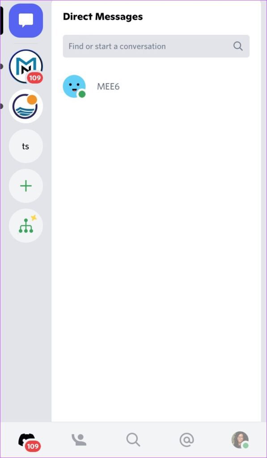Image resolution: width=267 pixels, height=458 pixels.
Task: Open the Search tab in bottom navigation
Action: click(x=133, y=440)
